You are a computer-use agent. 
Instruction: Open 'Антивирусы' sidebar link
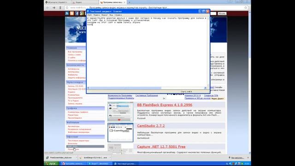click(74, 69)
